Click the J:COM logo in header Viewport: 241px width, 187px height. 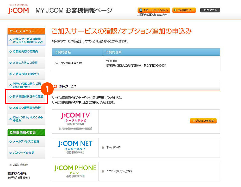[x=18, y=10]
